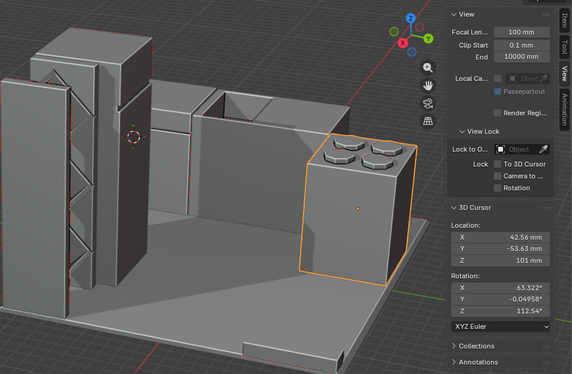Image resolution: width=572 pixels, height=374 pixels.
Task: Tick the Local Camera checkbox
Action: point(498,78)
